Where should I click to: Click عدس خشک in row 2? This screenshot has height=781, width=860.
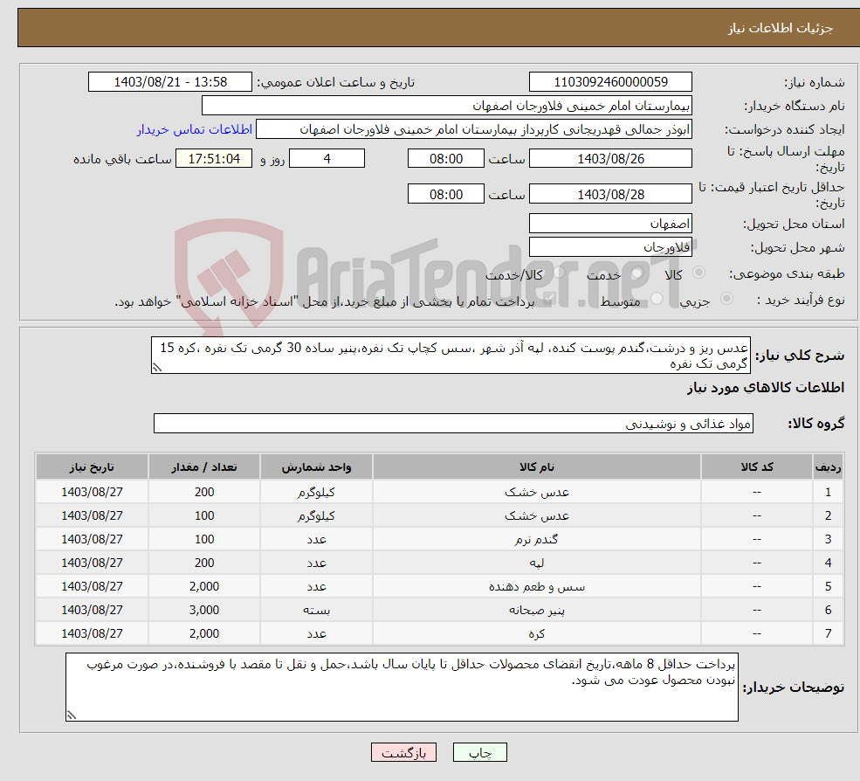point(536,516)
